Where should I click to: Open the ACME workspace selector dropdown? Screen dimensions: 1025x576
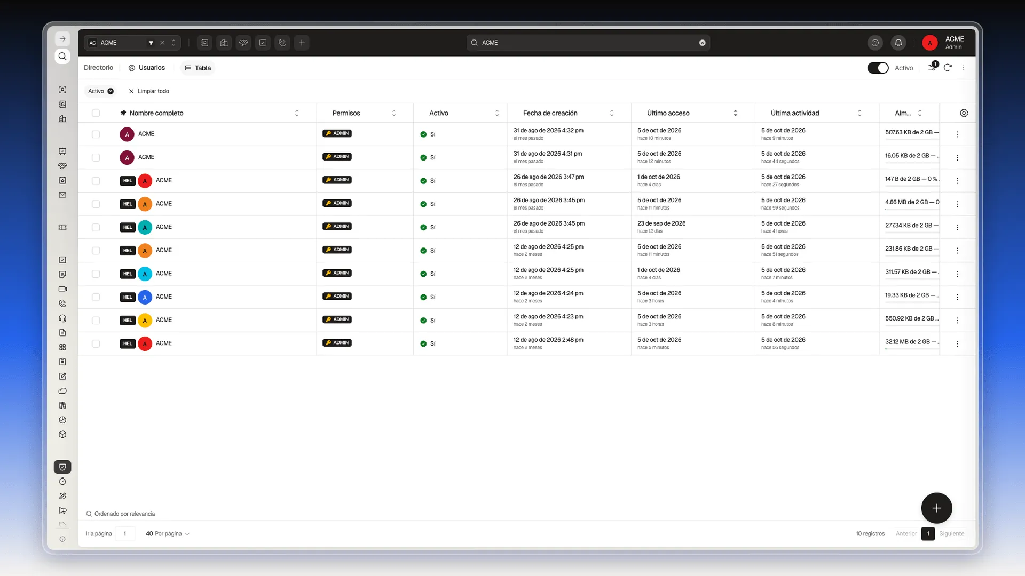(132, 43)
